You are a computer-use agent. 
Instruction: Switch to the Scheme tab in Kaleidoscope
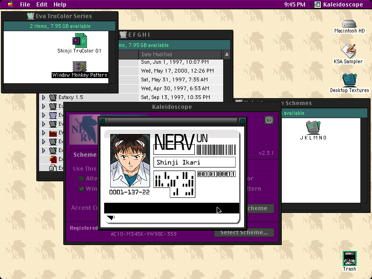pos(85,155)
